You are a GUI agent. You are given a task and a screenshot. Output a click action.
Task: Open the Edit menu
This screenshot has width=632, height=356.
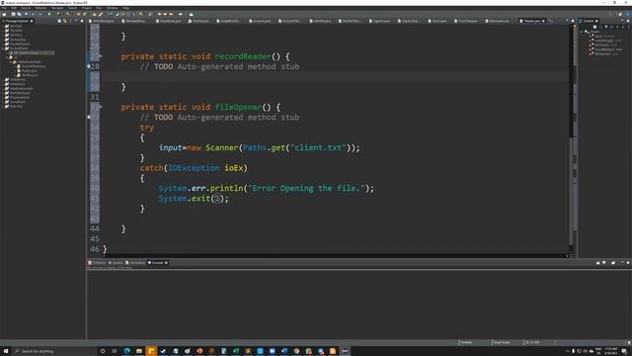coord(14,8)
